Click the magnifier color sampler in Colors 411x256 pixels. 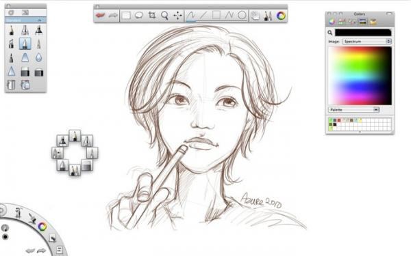coord(330,33)
